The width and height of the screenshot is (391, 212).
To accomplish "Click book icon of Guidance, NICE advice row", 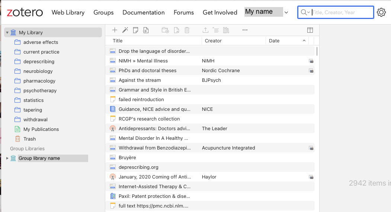I will point(113,109).
